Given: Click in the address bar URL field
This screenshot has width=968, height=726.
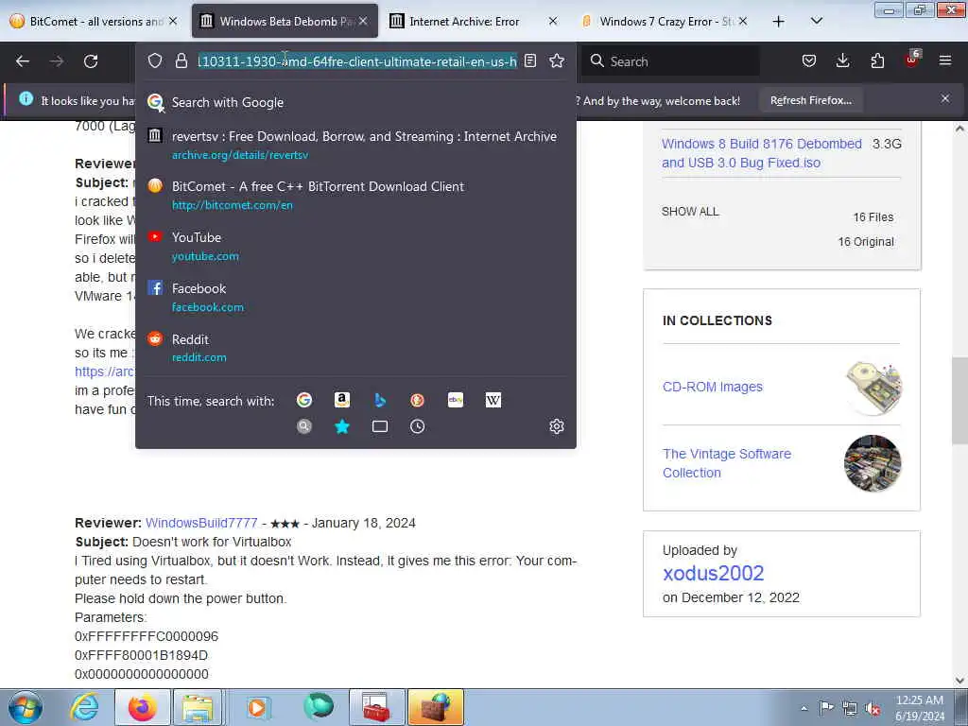Looking at the screenshot, I should [356, 61].
